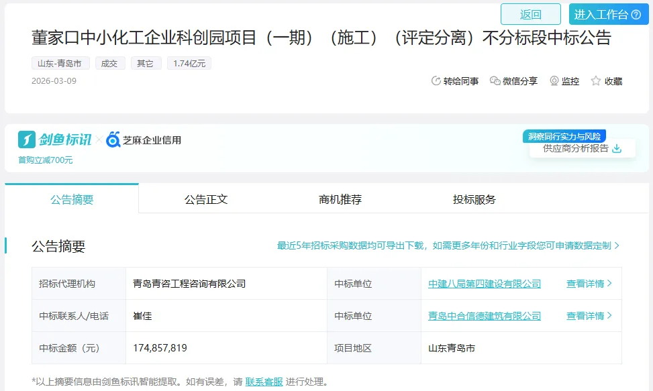Viewport: 653px width, 391px height.
Task: Click the 芝麻企业信用 logo
Action: [144, 140]
